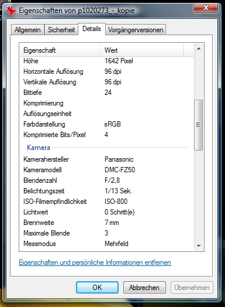The height and width of the screenshot is (307, 225).
Task: Go to the Vorgängerversionen tab
Action: [x=136, y=30]
